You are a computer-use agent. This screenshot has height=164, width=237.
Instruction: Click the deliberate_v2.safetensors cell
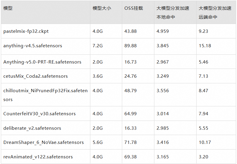point(32,128)
